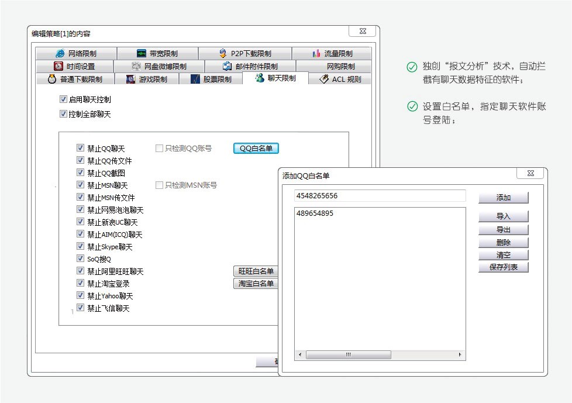Click the 邮件附件限制 tab icon

click(227, 66)
